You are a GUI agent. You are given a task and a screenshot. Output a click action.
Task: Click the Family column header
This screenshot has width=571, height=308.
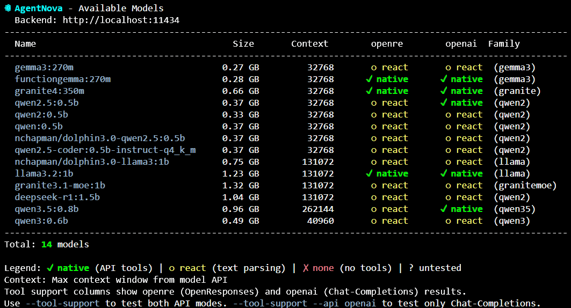[x=504, y=43]
